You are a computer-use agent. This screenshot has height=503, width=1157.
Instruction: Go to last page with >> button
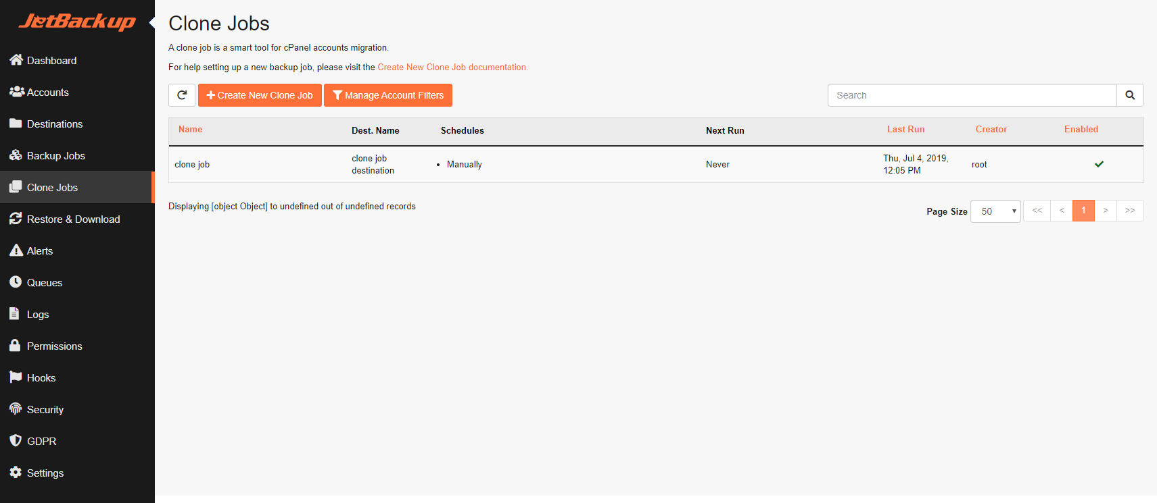1130,211
